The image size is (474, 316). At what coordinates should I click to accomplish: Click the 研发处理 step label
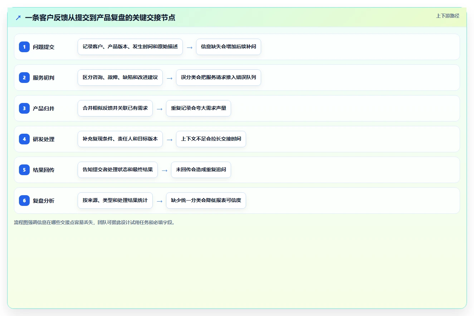click(x=44, y=139)
